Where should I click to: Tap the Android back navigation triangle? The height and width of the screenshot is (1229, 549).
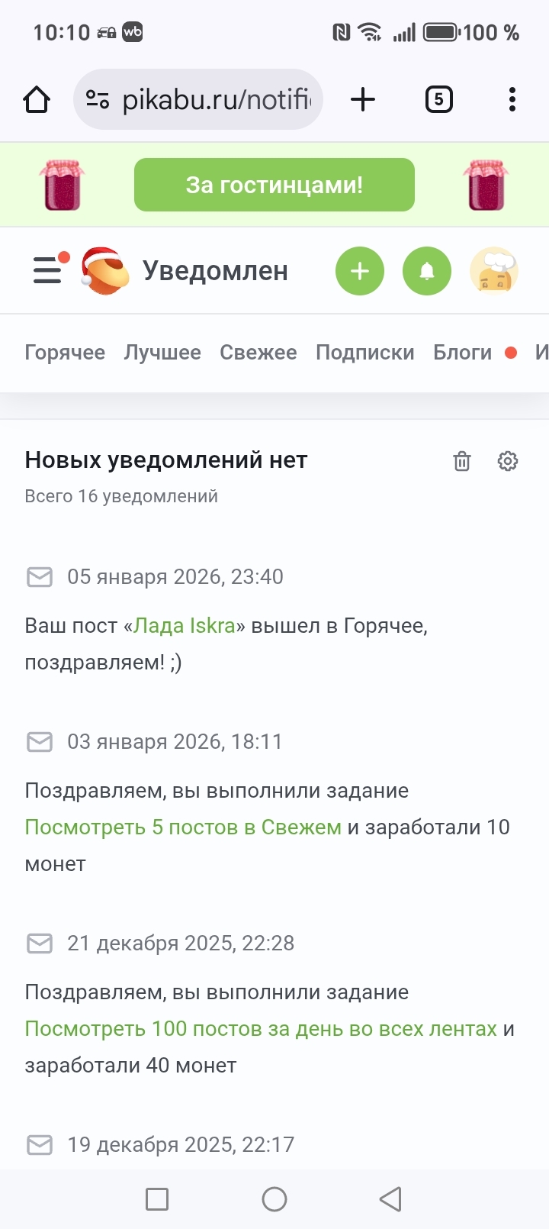pos(390,1199)
